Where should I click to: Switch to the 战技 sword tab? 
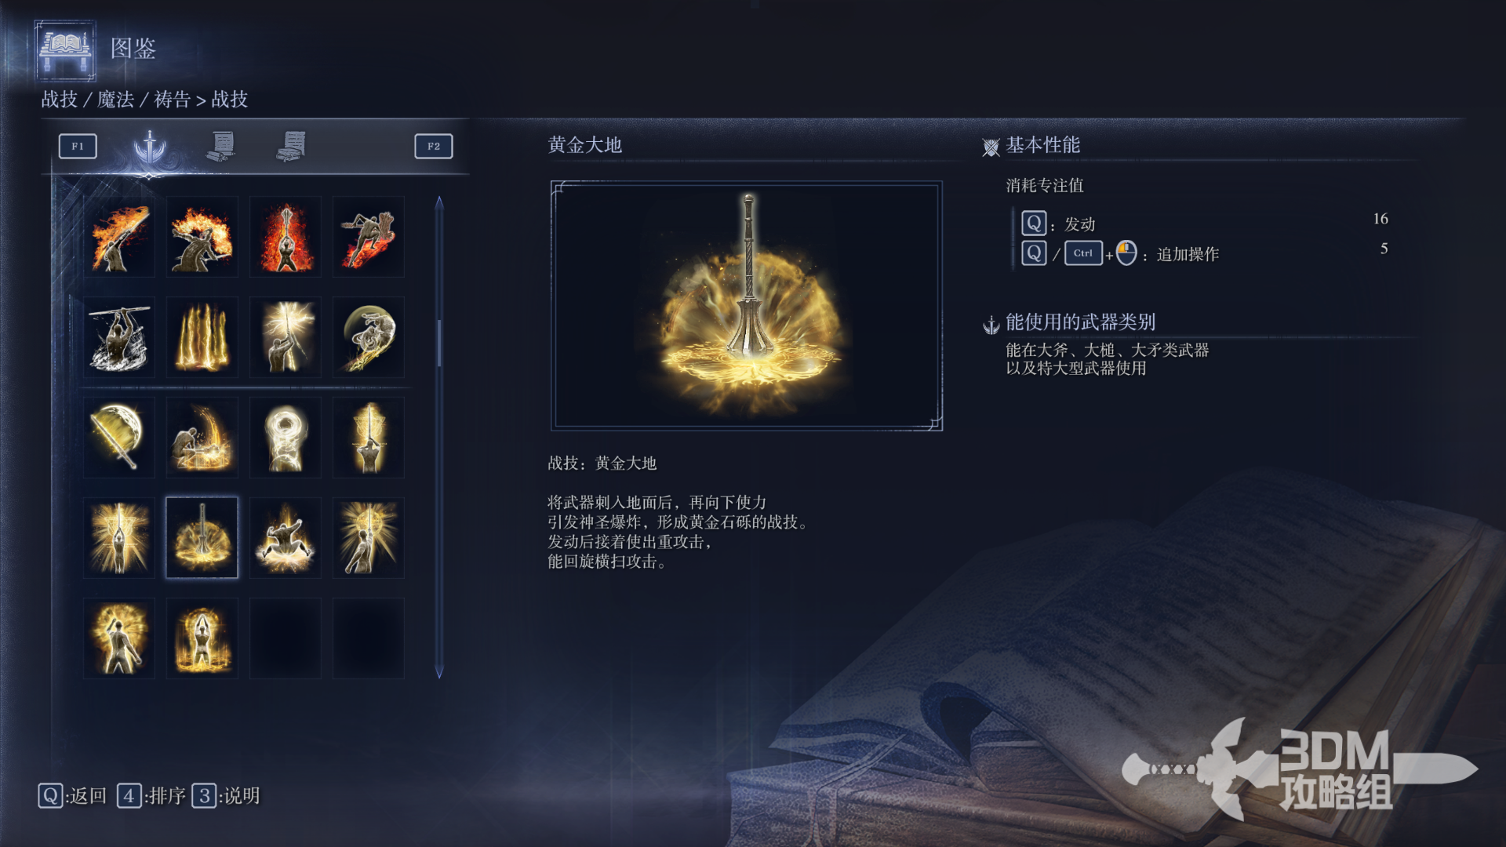point(150,147)
